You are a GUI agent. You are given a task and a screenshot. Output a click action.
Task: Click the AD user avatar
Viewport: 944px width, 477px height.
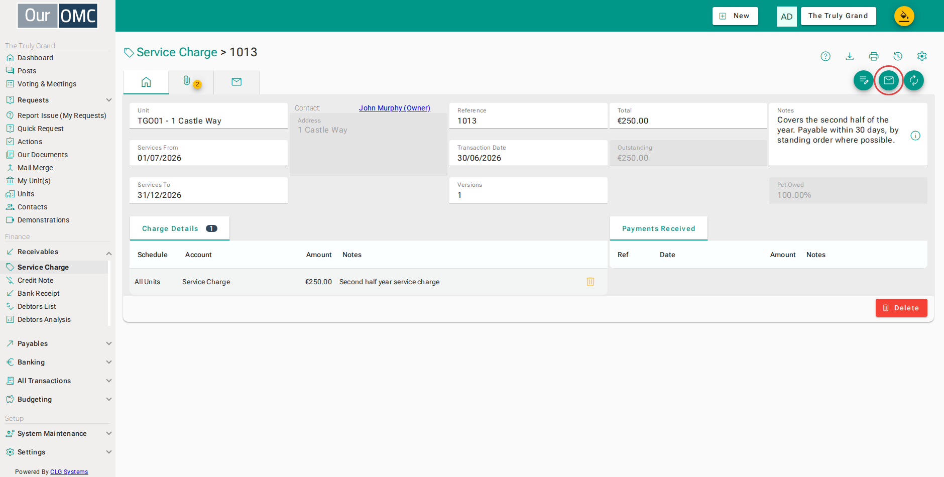coord(786,17)
